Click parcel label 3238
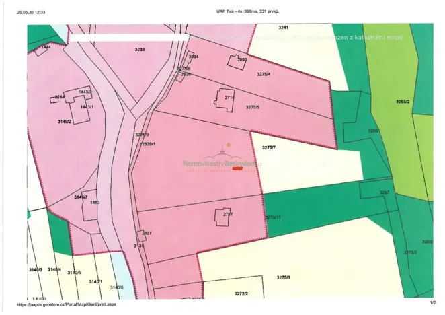This screenshot has width=445, height=315. click(140, 49)
